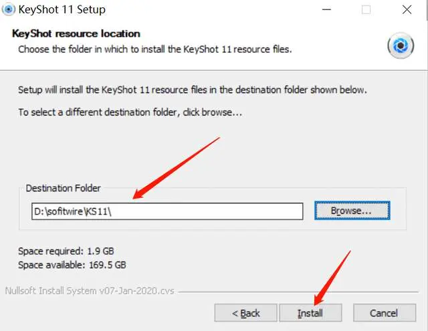
Task: Click the Nullsoft Install System version text
Action: tap(90, 291)
